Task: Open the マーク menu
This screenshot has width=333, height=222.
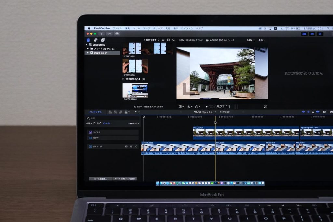Action: [x=146, y=28]
